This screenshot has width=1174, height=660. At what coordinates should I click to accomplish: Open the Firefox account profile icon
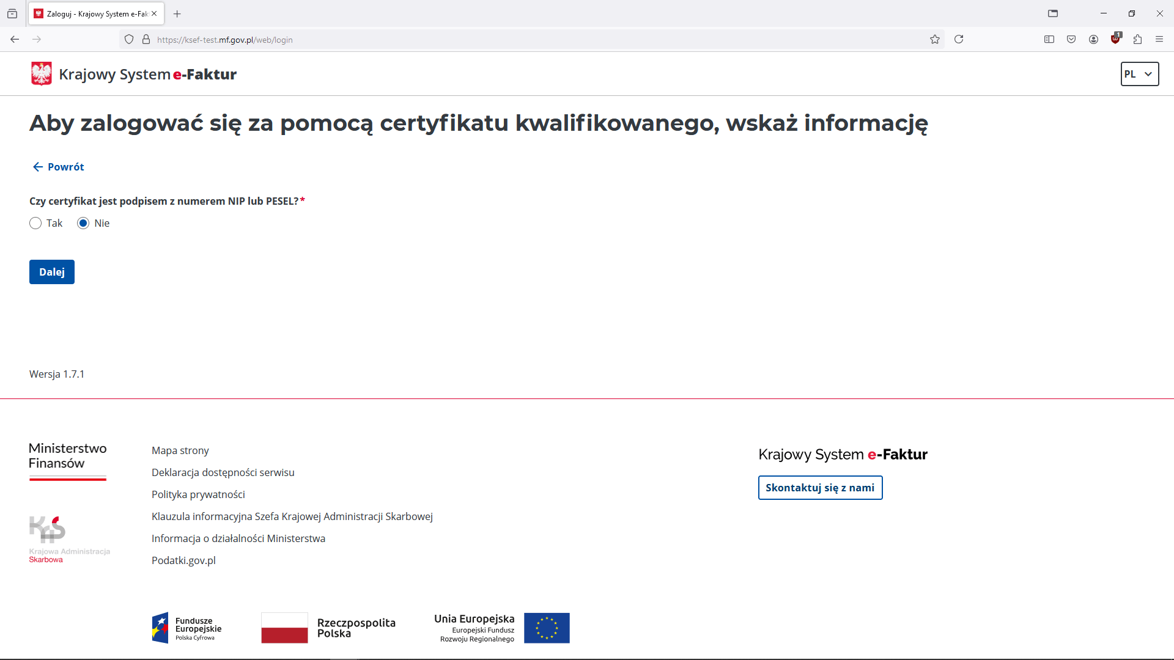(1093, 39)
